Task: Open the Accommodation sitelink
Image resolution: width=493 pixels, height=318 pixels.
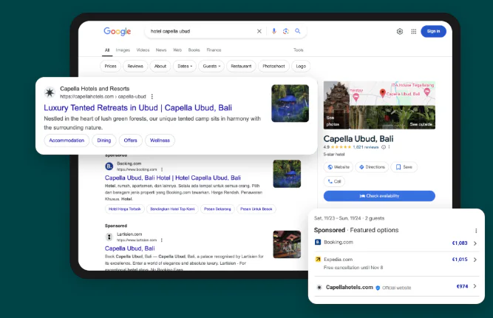Action: (x=67, y=141)
